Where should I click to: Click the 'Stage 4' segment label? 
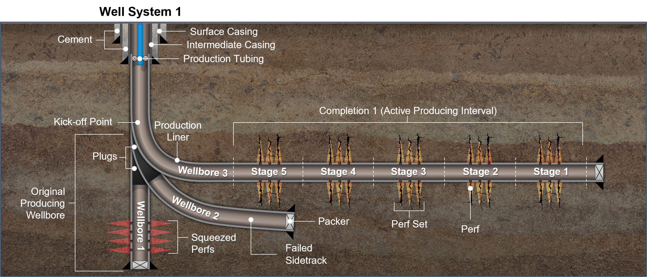click(x=338, y=171)
